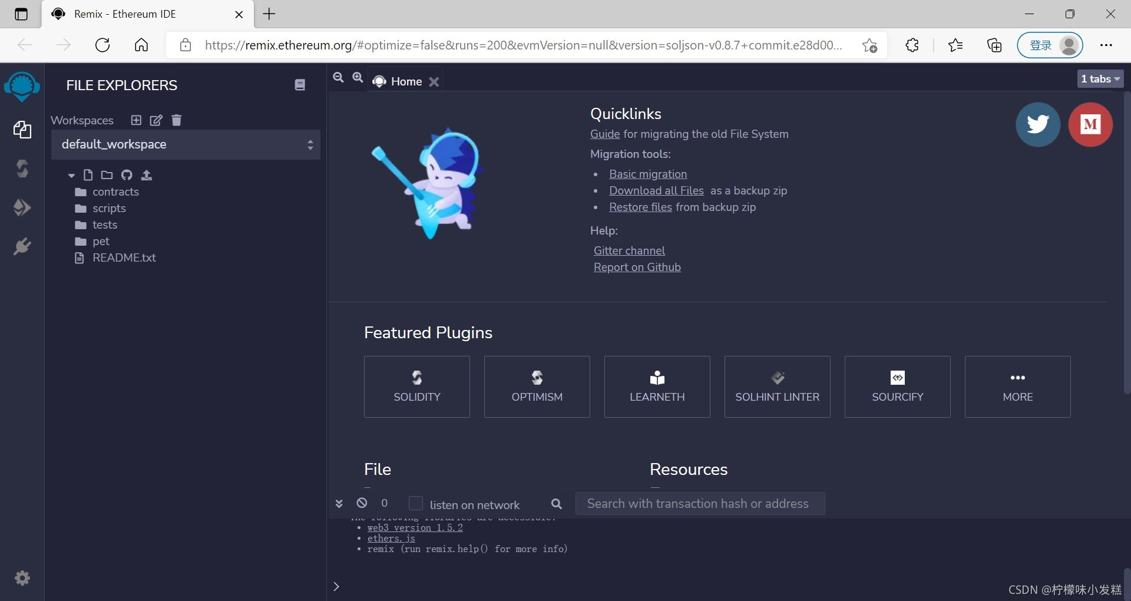Create a new file icon

click(88, 175)
